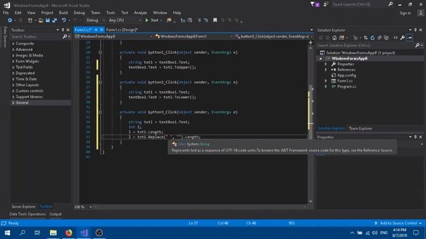Click the Uncomment Lines toolbar icon
Image resolution: width=426 pixels, height=239 pixels.
click(x=206, y=21)
